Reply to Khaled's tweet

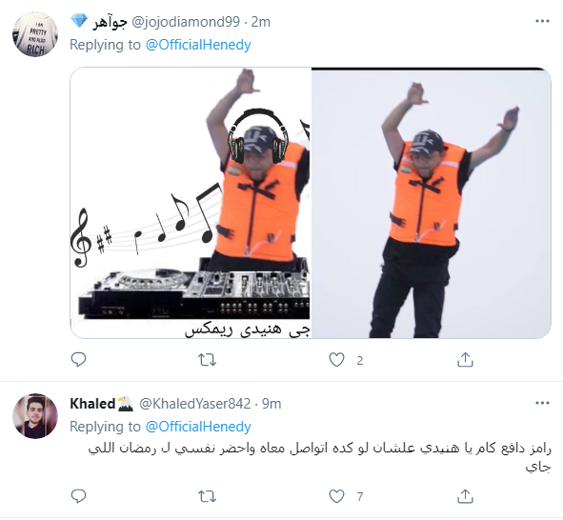[79, 497]
